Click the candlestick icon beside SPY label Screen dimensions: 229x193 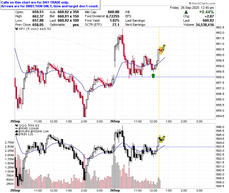pos(17,29)
